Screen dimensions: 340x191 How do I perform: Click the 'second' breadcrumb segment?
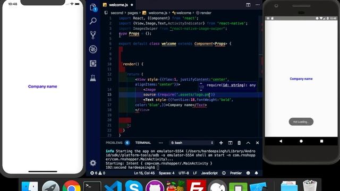[x=117, y=13]
